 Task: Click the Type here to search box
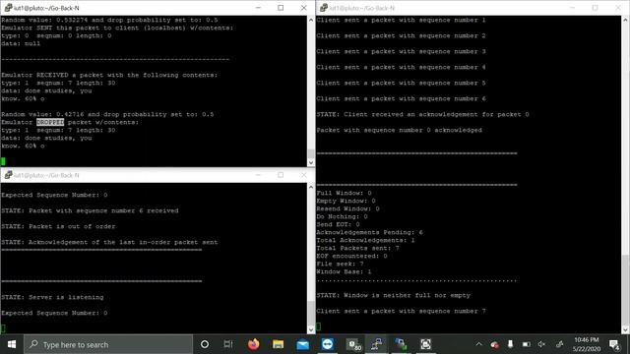coord(108,344)
